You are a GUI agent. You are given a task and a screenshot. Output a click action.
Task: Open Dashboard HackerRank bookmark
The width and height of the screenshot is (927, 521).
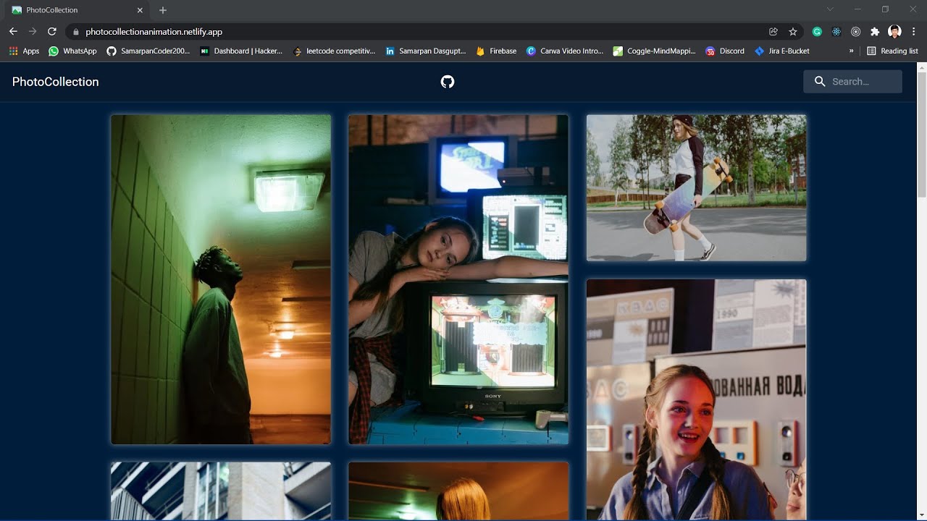coord(241,51)
